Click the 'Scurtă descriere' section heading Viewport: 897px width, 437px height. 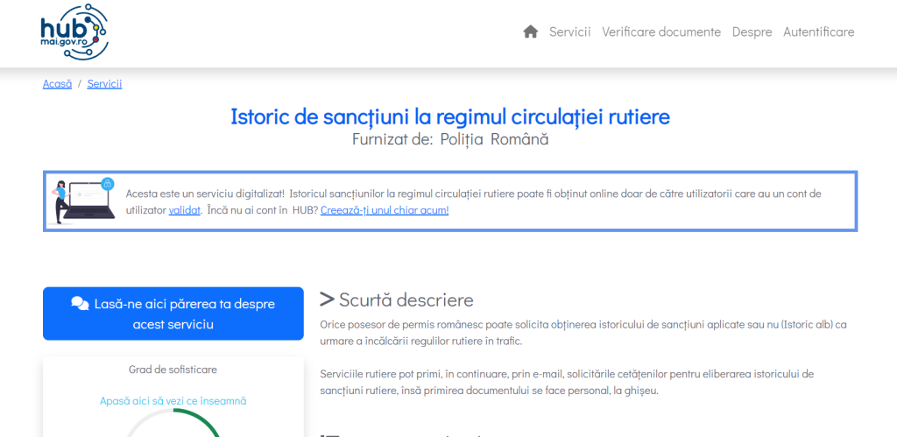click(406, 300)
